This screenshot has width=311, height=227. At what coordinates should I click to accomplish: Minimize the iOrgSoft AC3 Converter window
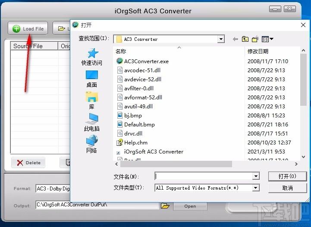[275, 9]
